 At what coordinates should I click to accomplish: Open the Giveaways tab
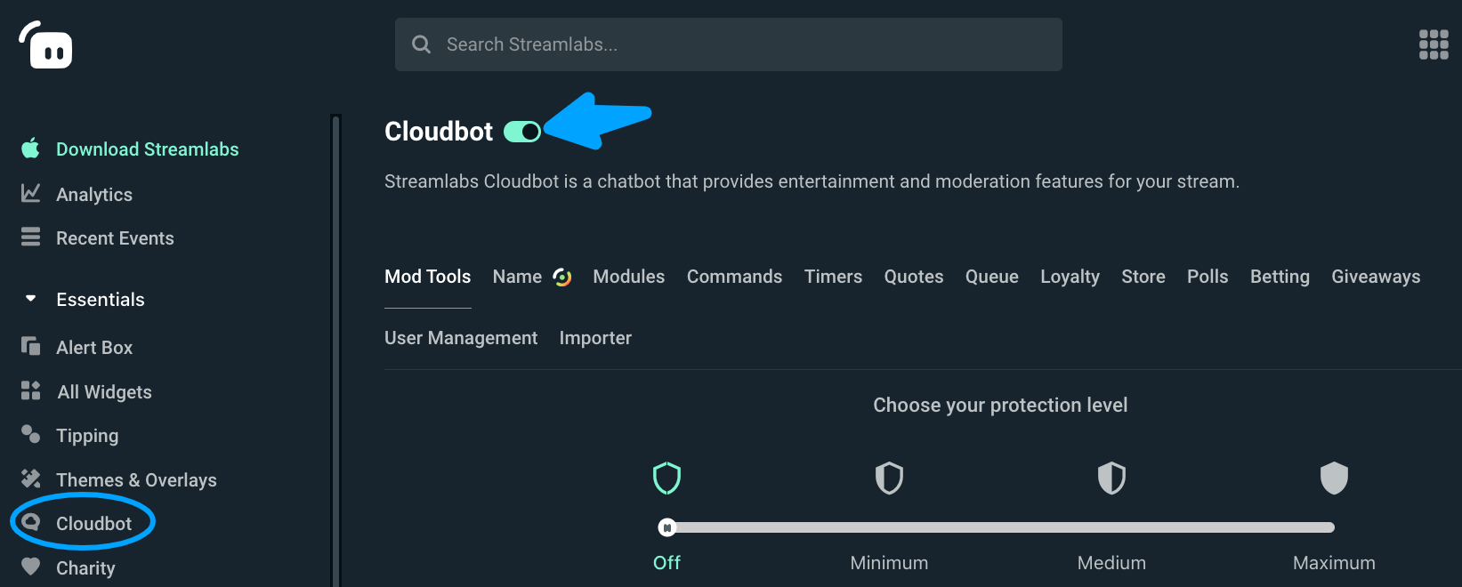[x=1376, y=277]
